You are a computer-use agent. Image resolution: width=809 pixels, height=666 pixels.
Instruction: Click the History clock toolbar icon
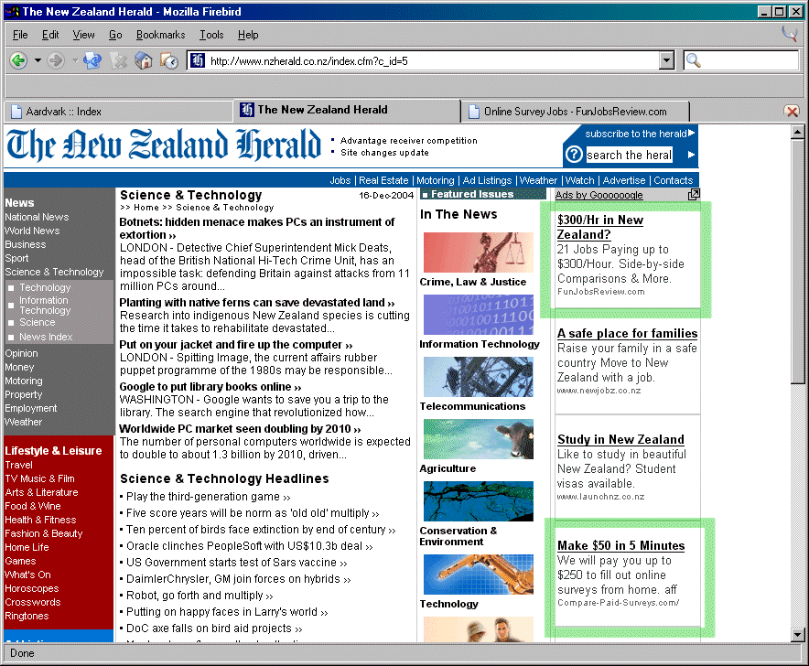point(169,60)
